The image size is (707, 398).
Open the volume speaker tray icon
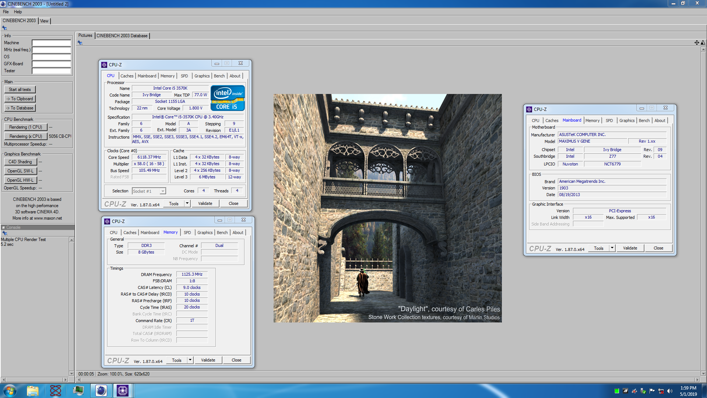pyautogui.click(x=670, y=391)
